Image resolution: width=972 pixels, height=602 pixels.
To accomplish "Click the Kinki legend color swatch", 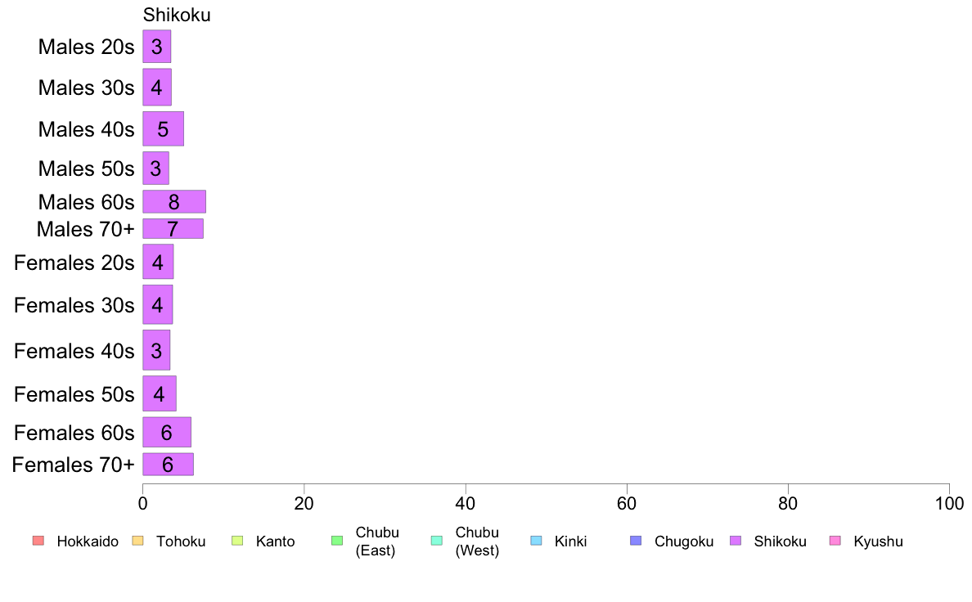I will click(x=536, y=541).
